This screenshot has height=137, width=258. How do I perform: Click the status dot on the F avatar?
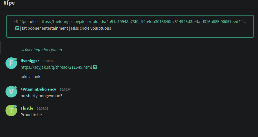click(15, 59)
